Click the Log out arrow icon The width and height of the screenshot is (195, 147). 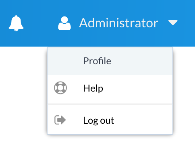click(x=60, y=120)
